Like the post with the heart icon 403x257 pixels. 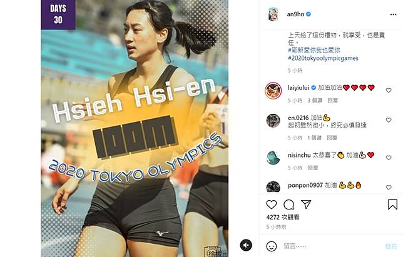click(x=272, y=204)
